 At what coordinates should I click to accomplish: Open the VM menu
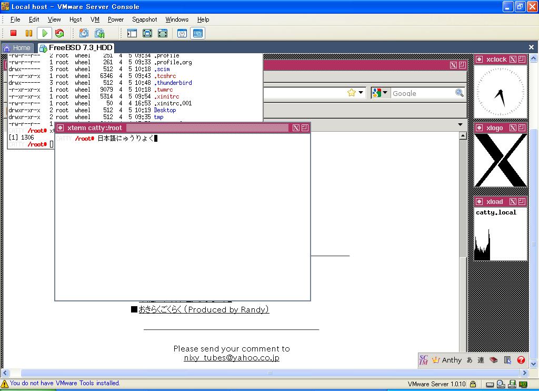[95, 19]
